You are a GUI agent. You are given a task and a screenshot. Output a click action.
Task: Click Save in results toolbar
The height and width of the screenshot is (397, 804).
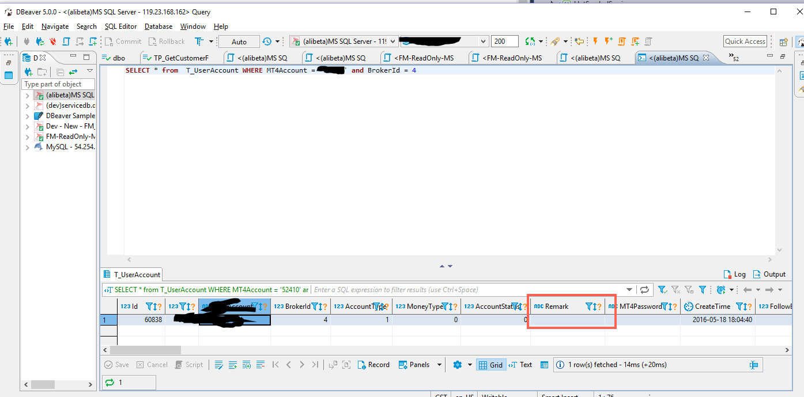(117, 365)
